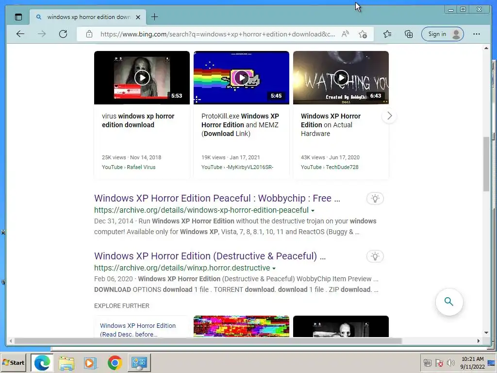Open the Windows Start menu
The height and width of the screenshot is (373, 497).
[14, 362]
